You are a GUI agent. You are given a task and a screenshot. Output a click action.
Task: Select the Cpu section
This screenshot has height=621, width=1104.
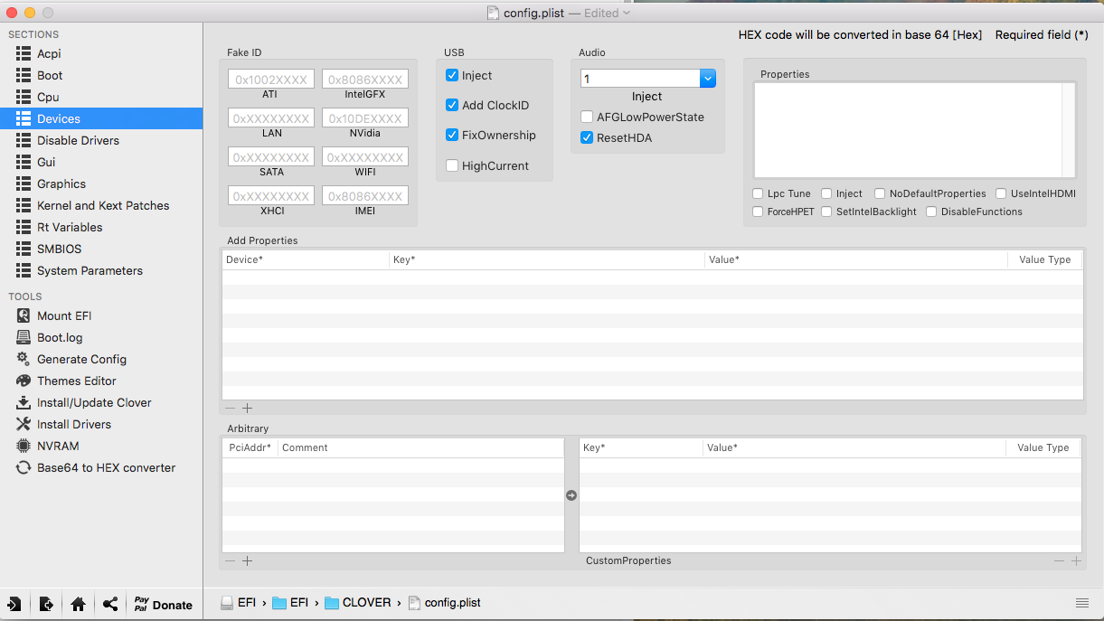[x=48, y=97]
